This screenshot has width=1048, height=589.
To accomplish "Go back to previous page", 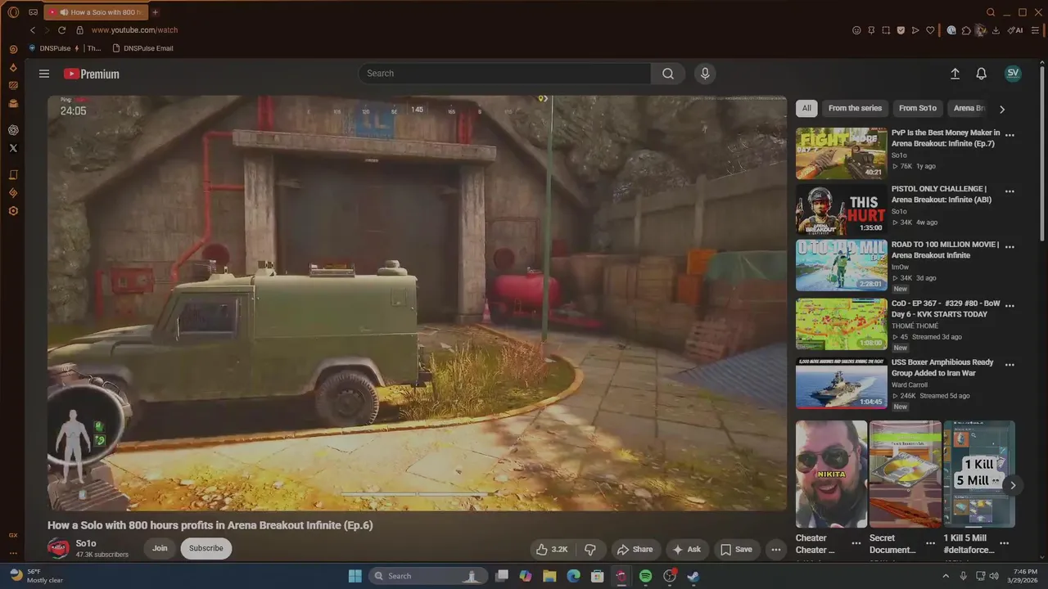I will point(33,30).
